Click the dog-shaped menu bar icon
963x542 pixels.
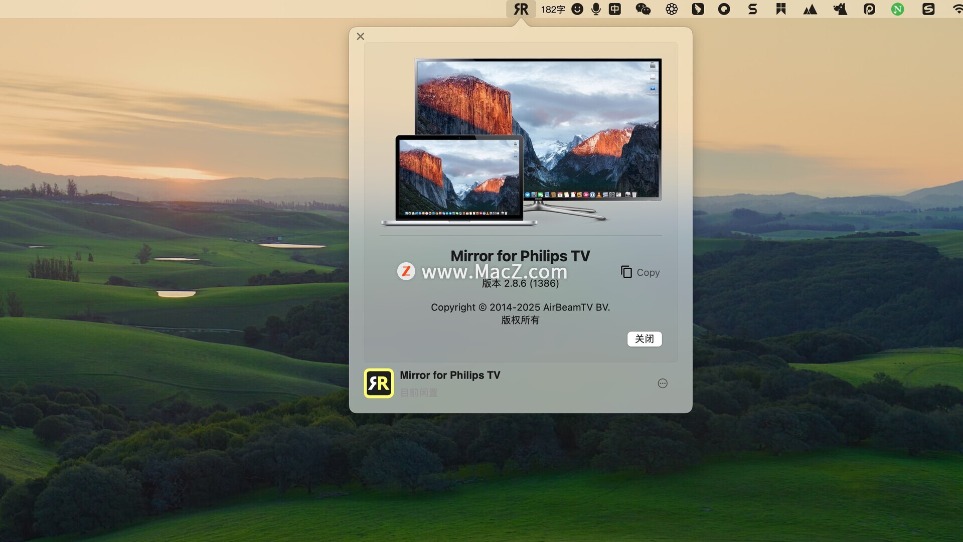point(840,9)
